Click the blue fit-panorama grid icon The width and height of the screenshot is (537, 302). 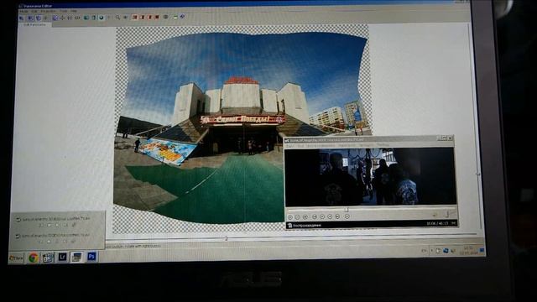click(x=55, y=18)
